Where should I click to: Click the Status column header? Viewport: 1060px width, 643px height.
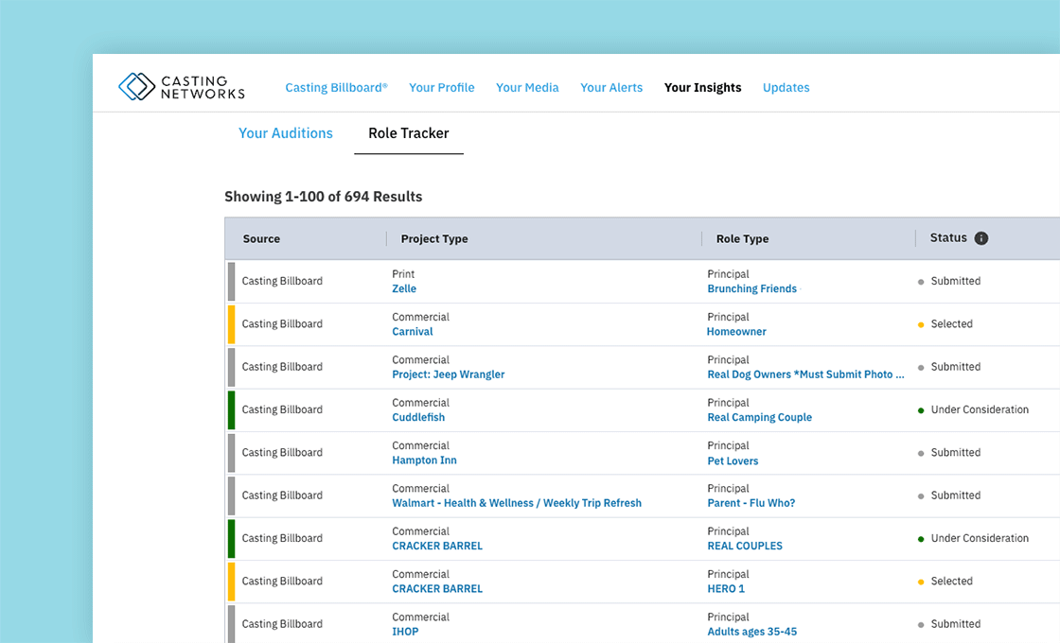[x=948, y=237]
